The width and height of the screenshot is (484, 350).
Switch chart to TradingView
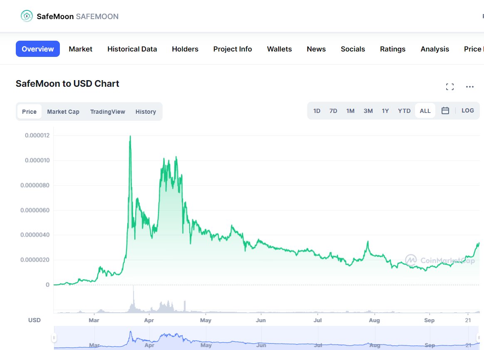(x=108, y=112)
